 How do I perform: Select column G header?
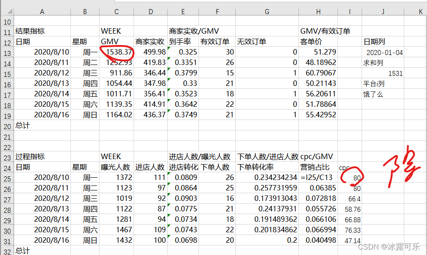click(x=267, y=11)
